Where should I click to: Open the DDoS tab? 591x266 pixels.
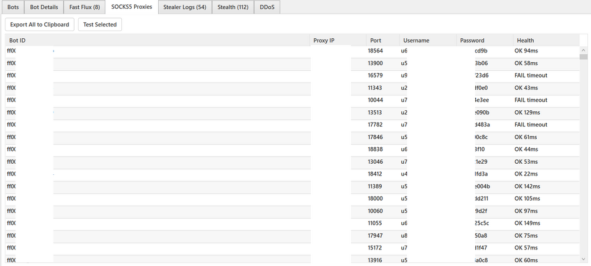click(x=267, y=7)
